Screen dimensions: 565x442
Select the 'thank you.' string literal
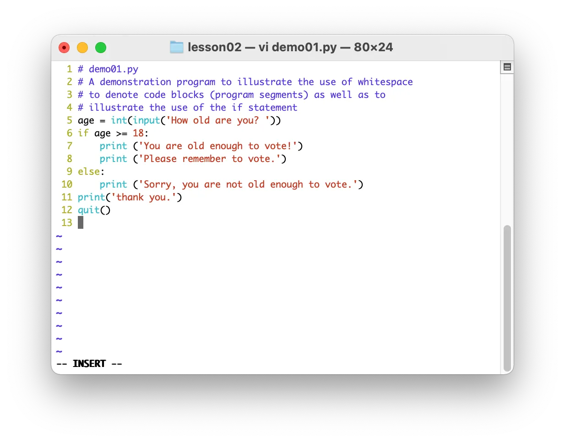(142, 197)
